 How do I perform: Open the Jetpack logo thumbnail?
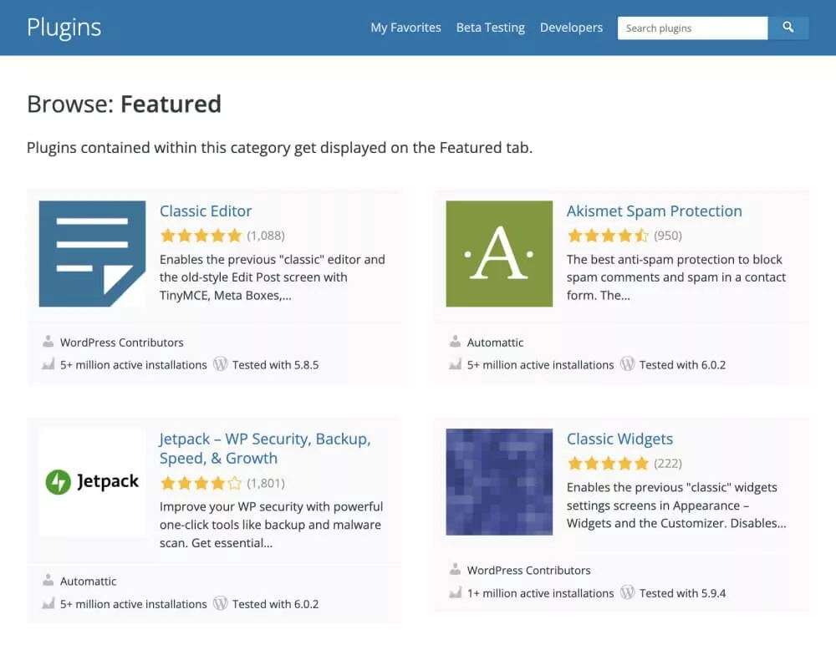(x=92, y=481)
